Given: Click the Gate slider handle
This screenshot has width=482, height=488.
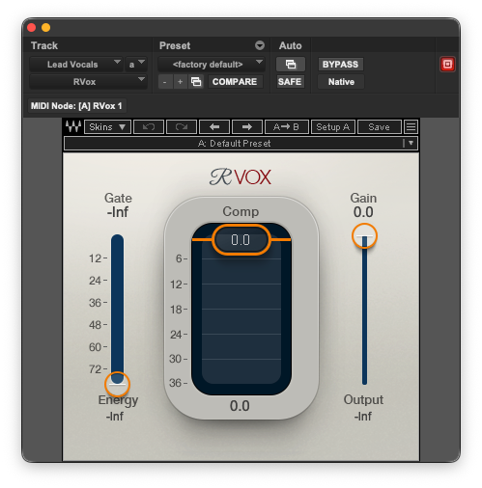Looking at the screenshot, I should click(x=117, y=384).
